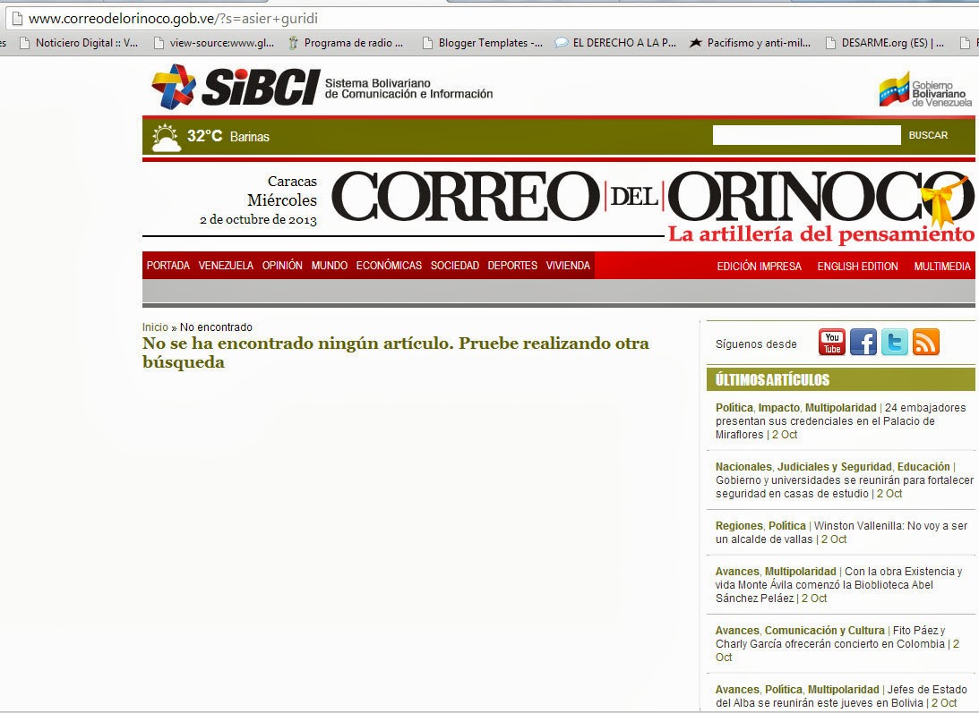Screen dimensions: 979x713
Task: Open the Educación category link
Action: click(923, 467)
